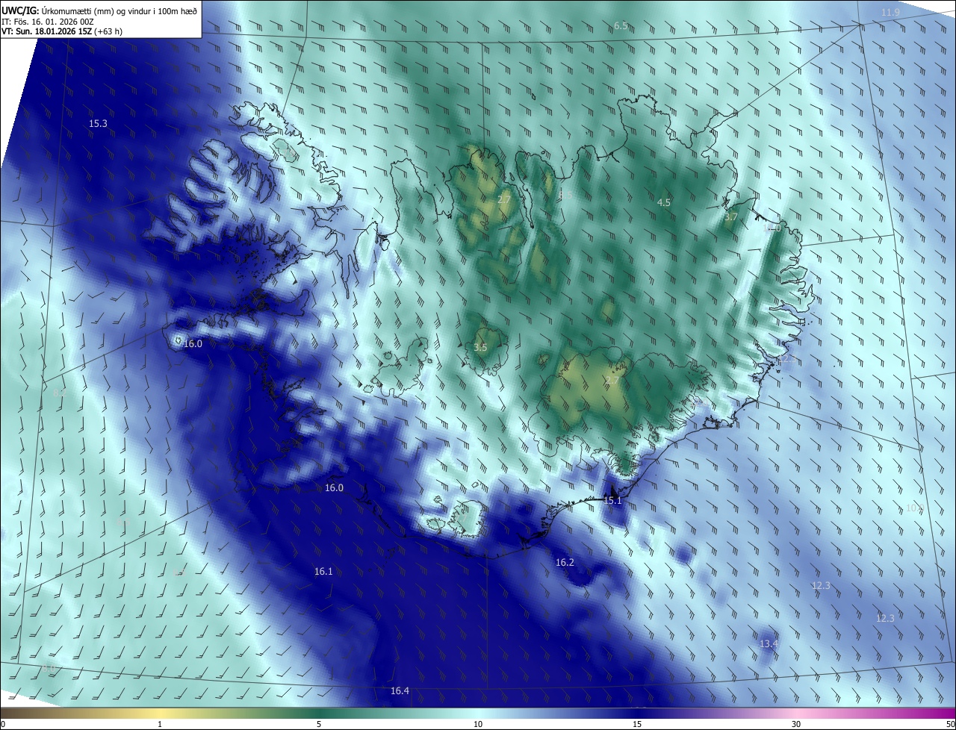
Task: Click the colour scale tick label 10
Action: click(x=478, y=724)
